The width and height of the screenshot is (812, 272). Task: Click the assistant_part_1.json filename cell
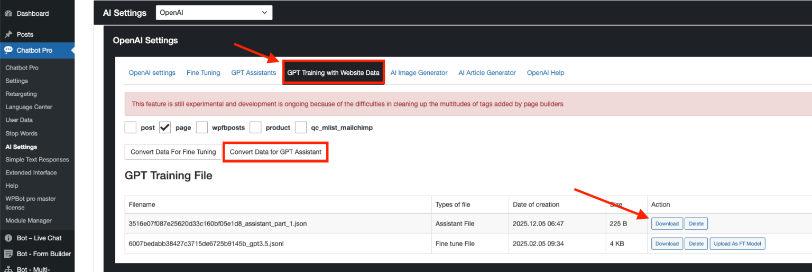pyautogui.click(x=278, y=224)
